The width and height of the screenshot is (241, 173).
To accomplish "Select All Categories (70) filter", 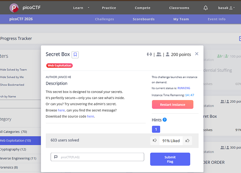I will click(20, 132).
